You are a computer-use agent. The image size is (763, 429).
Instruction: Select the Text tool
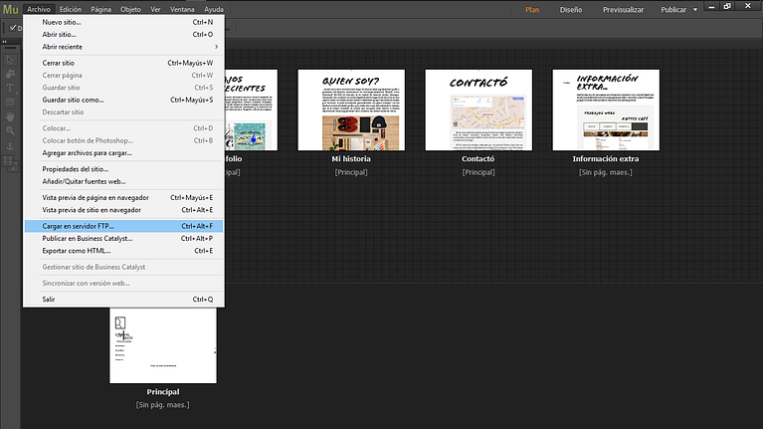(x=11, y=88)
